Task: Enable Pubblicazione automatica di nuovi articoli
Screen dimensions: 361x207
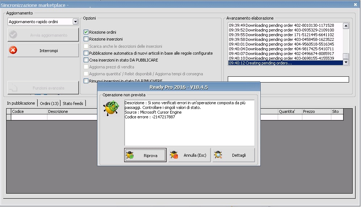Action: coord(86,53)
